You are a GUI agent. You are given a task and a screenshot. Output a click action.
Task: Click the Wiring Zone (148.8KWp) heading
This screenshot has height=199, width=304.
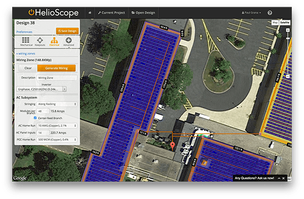[x=34, y=60]
